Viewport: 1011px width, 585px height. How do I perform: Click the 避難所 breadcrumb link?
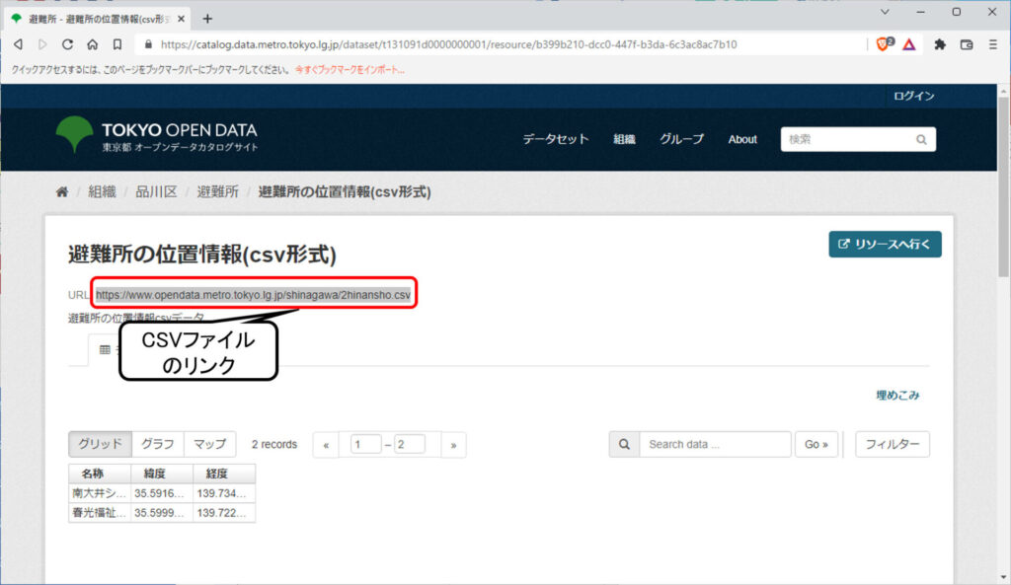(x=217, y=192)
